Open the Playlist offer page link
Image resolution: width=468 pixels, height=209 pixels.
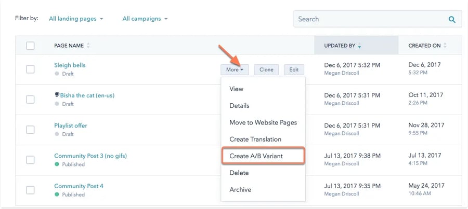tap(71, 126)
